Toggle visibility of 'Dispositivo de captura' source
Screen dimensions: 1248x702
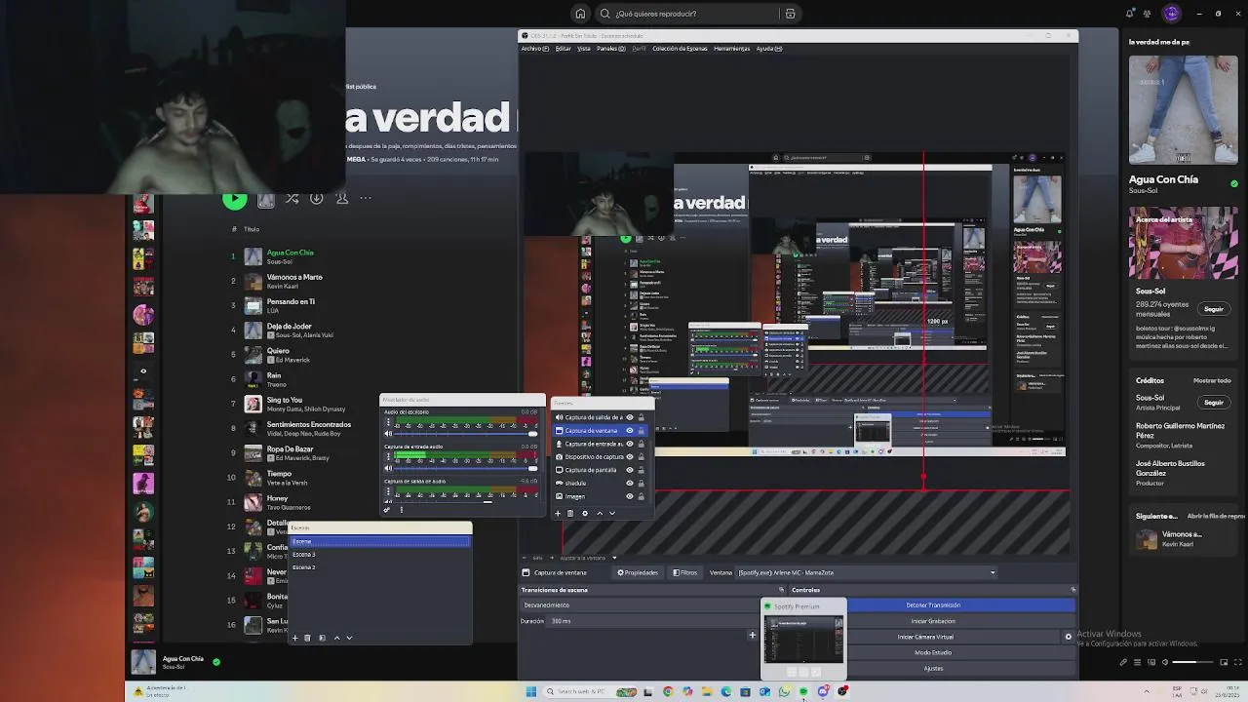click(x=629, y=456)
